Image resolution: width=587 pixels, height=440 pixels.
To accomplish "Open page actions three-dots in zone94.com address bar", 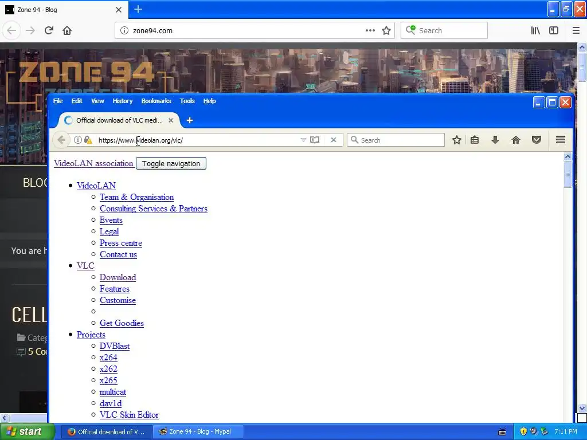I will [370, 30].
